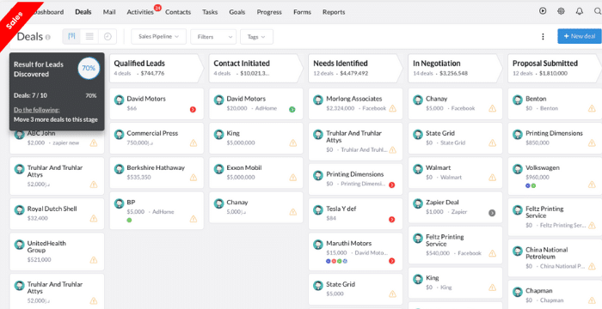Click red icon on Printing Dimensions $0 card
Viewport: 602px width, 309px height.
[391, 185]
